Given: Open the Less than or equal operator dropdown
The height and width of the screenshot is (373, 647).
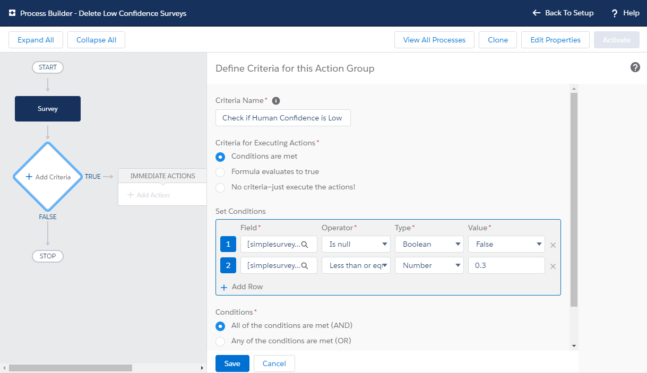Looking at the screenshot, I should coord(356,265).
